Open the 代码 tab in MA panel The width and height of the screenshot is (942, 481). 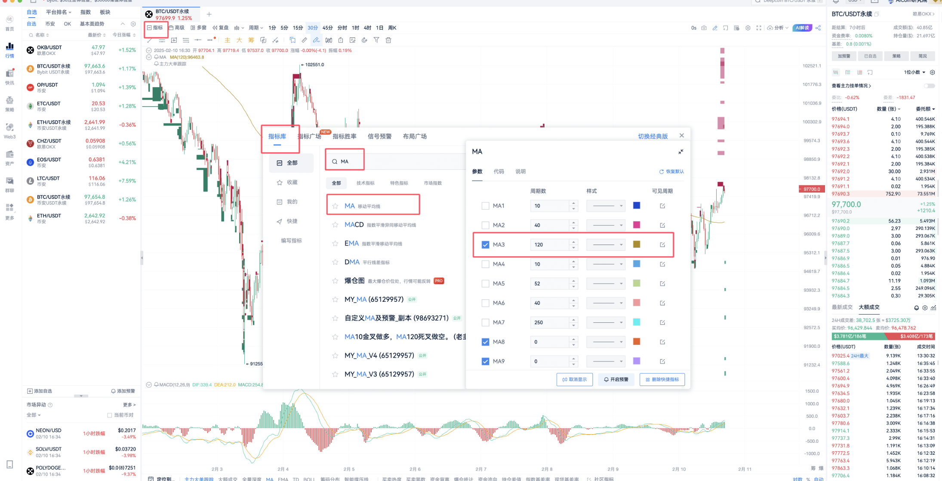pos(499,172)
